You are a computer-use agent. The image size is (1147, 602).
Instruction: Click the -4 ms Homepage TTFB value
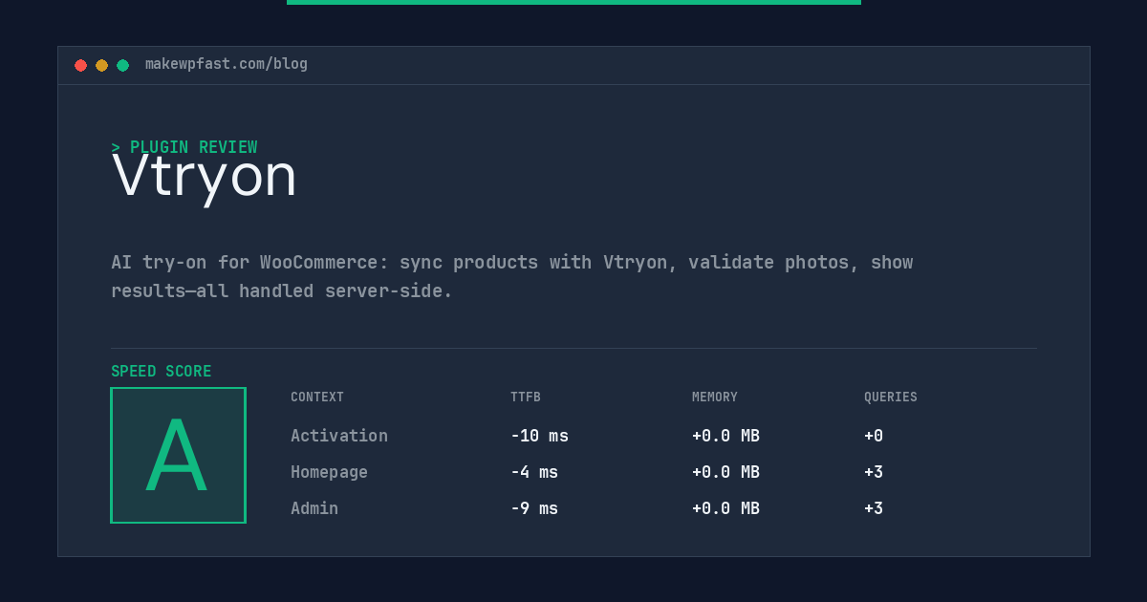coord(534,472)
